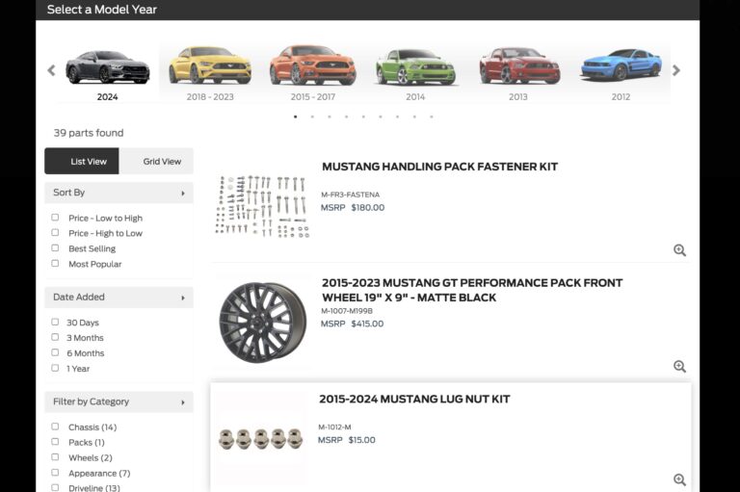This screenshot has width=740, height=492.
Task: Switch to Grid View
Action: (x=156, y=162)
